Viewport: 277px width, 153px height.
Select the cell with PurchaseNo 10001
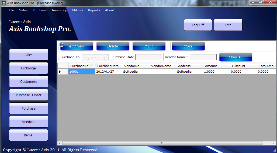(x=82, y=72)
